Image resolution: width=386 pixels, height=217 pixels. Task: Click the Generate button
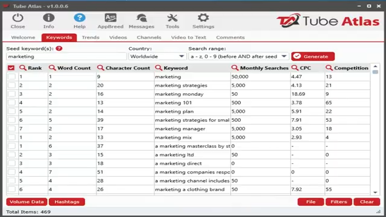coord(313,56)
